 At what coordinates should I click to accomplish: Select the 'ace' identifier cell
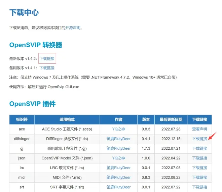click(22, 129)
